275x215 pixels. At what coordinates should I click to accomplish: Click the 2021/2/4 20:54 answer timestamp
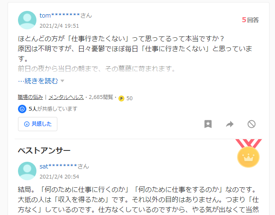(59, 176)
